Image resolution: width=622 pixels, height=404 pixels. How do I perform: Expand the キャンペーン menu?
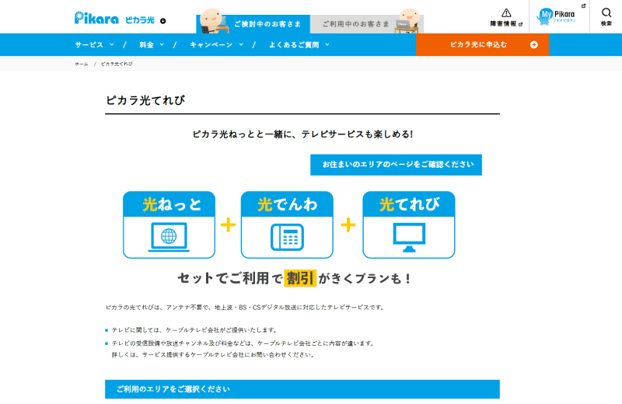pyautogui.click(x=217, y=45)
